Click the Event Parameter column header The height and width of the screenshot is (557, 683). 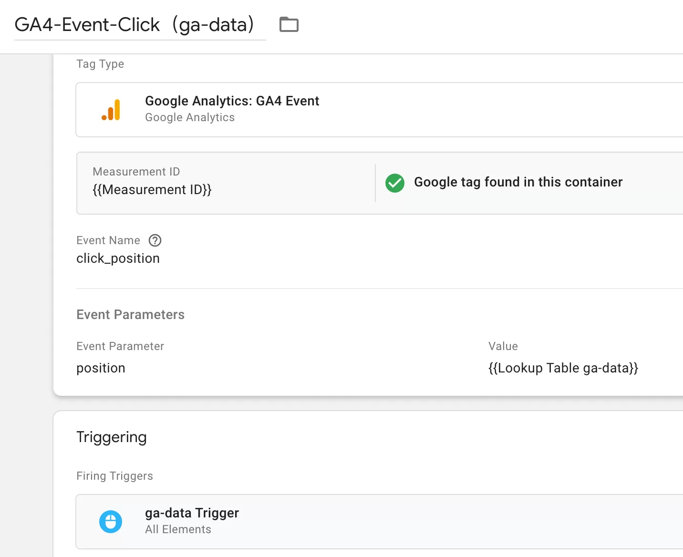120,346
